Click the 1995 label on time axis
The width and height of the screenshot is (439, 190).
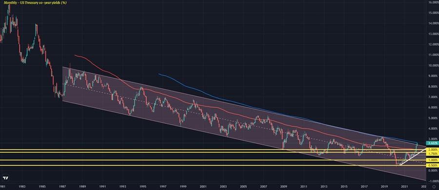coord(142,187)
